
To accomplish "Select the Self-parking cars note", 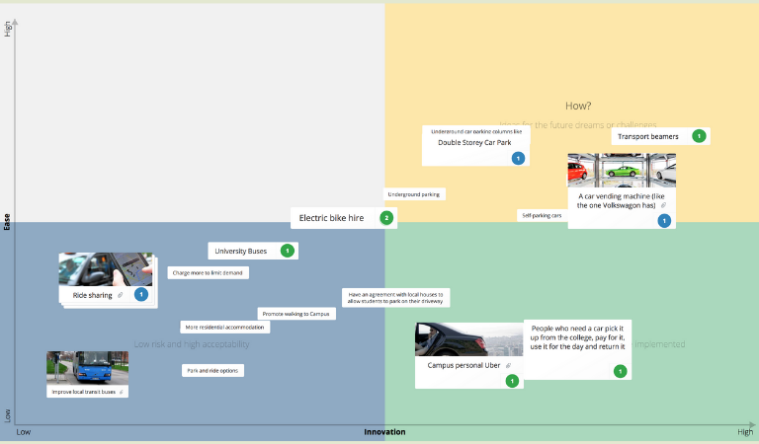I will 542,215.
